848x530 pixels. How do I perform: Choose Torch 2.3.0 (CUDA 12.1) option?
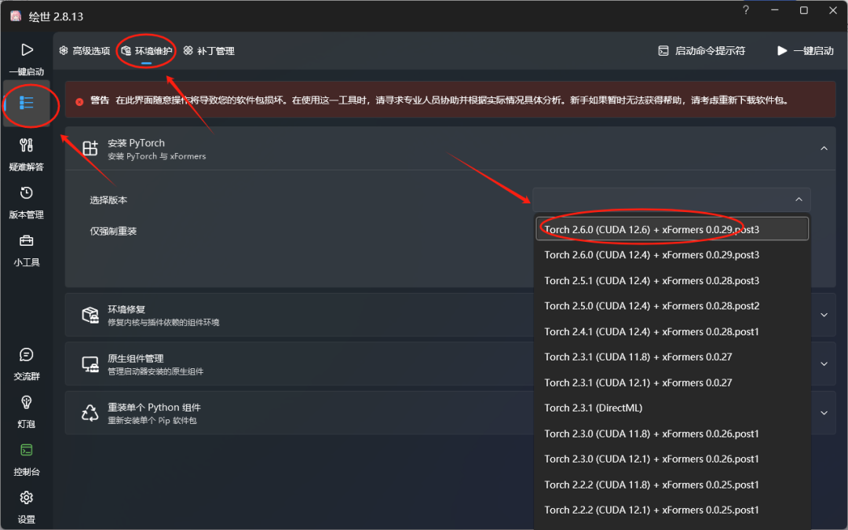click(671, 459)
